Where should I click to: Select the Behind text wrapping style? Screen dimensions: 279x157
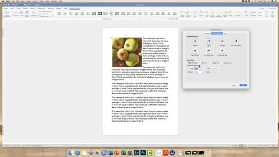pos(195,51)
